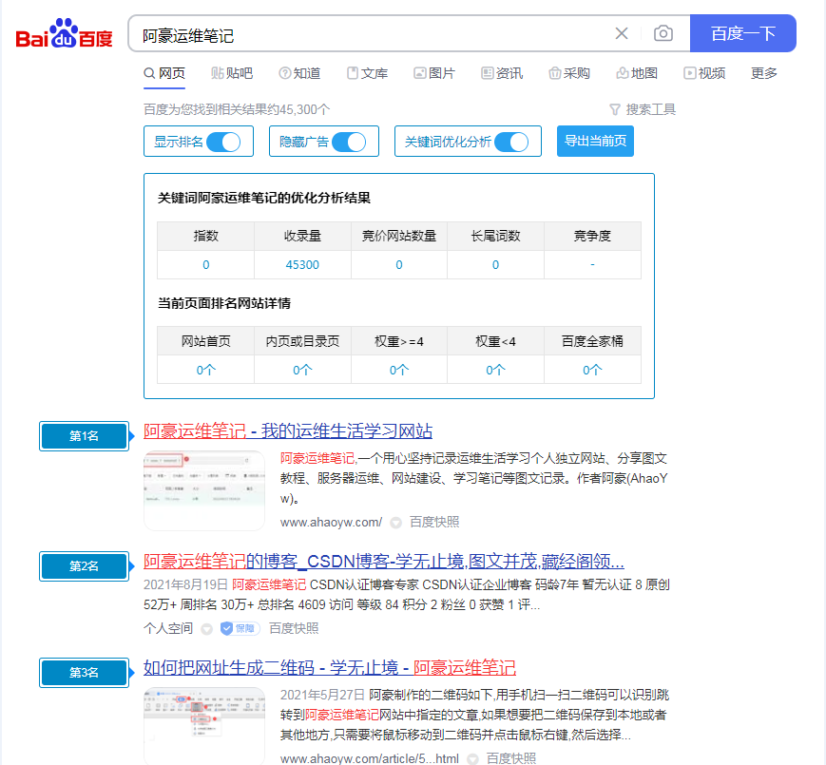826x765 pixels.
Task: Open 更多 menu
Action: 764,73
